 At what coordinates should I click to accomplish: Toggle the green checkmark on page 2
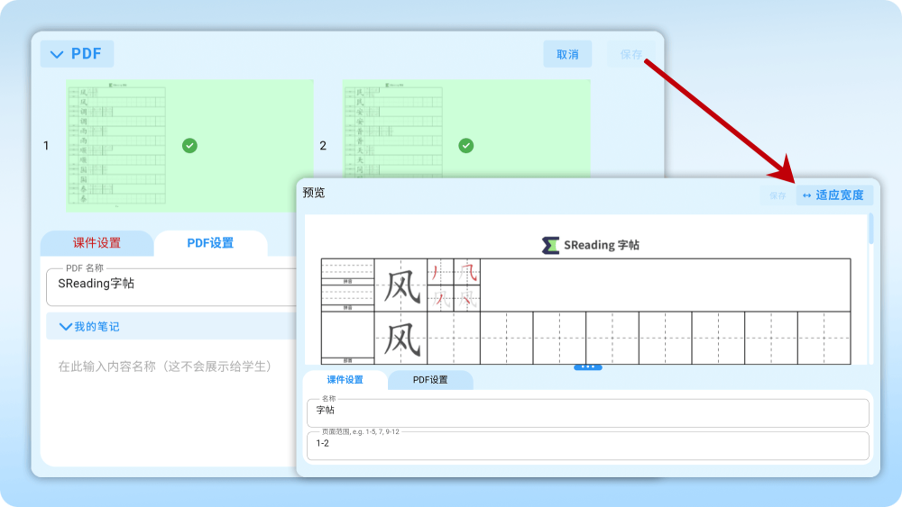pyautogui.click(x=466, y=146)
